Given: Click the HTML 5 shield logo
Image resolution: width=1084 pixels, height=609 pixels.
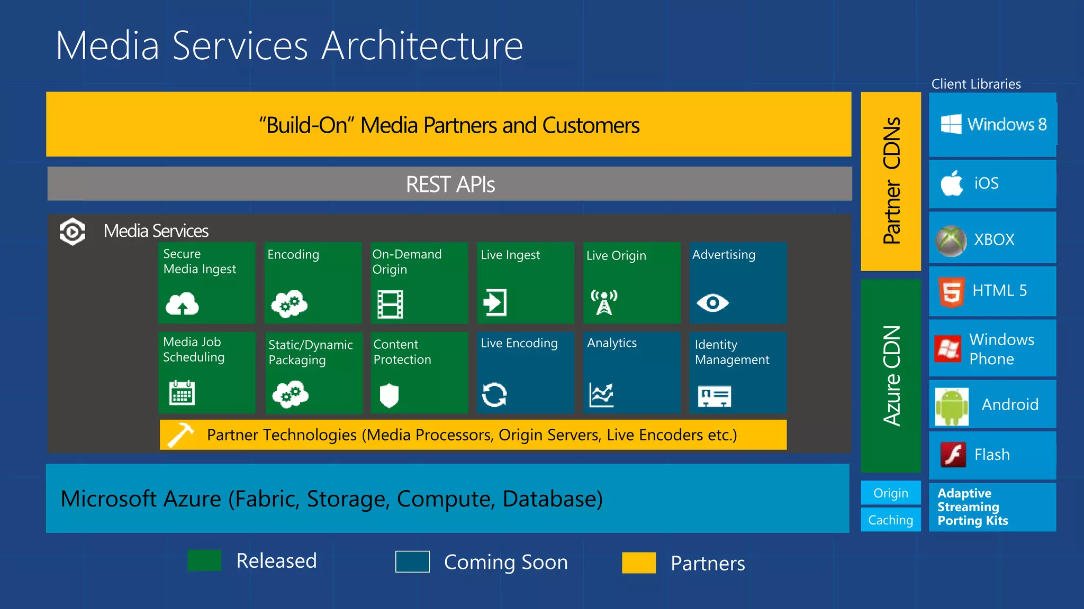Looking at the screenshot, I should pos(952,292).
